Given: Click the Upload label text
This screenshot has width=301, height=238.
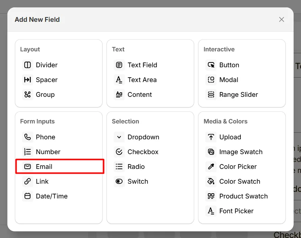Looking at the screenshot, I should (230, 137).
